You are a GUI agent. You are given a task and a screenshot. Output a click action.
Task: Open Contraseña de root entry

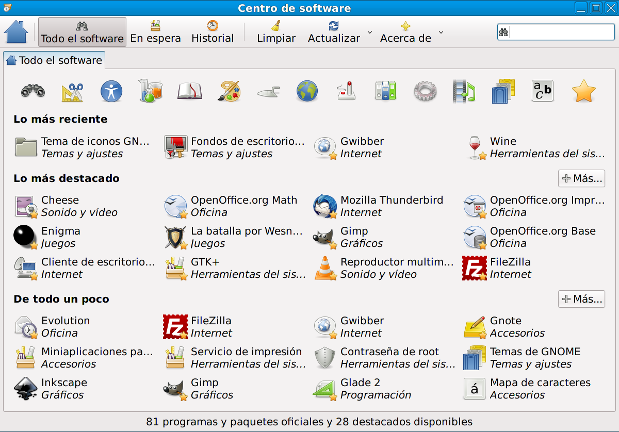point(384,358)
